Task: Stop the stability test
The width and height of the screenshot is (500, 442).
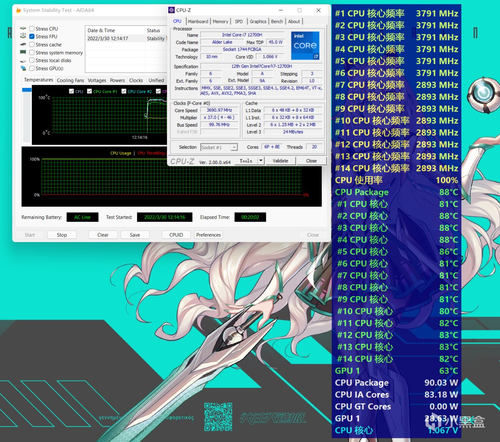Action: coord(62,235)
